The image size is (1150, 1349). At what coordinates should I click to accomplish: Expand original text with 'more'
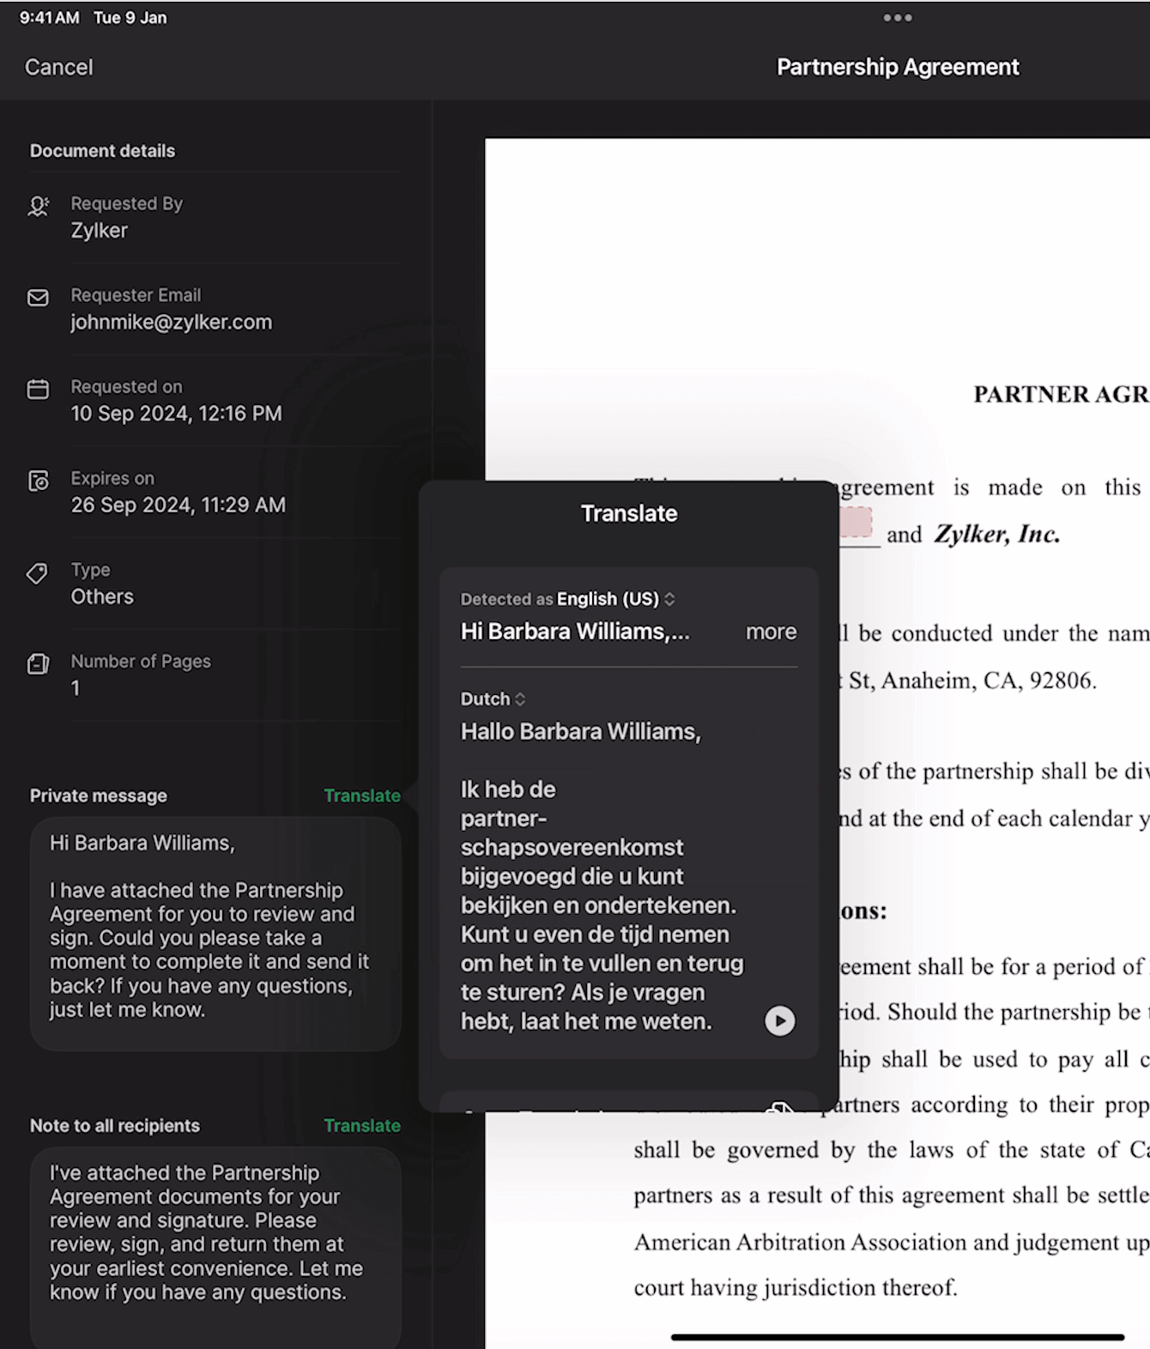pos(771,632)
